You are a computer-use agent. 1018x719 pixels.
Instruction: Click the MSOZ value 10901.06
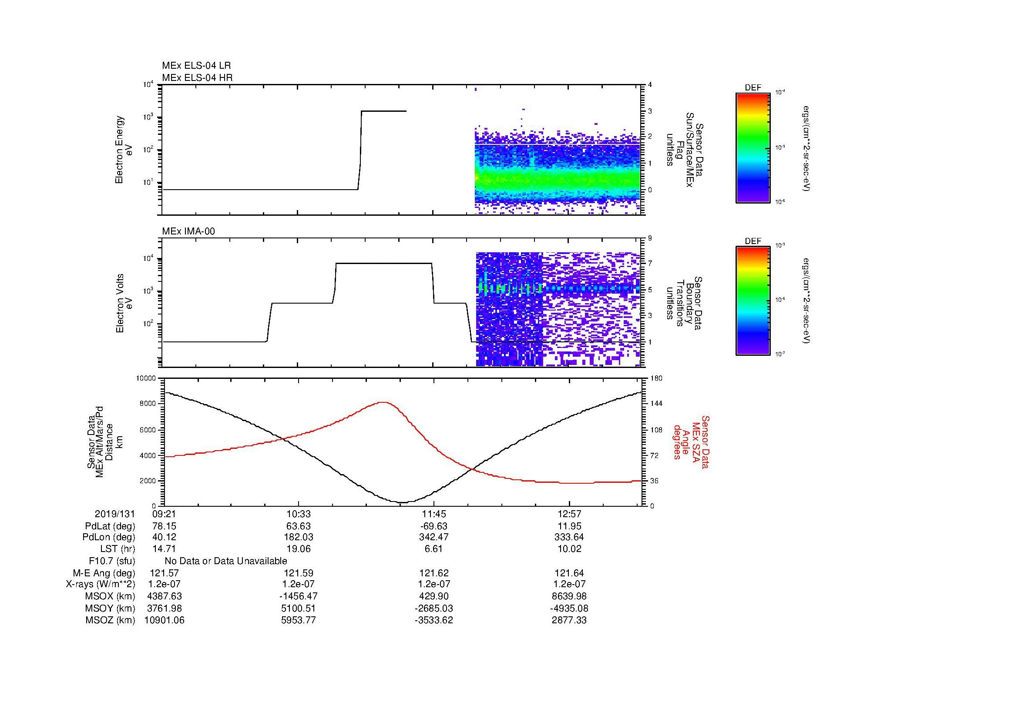pos(165,621)
